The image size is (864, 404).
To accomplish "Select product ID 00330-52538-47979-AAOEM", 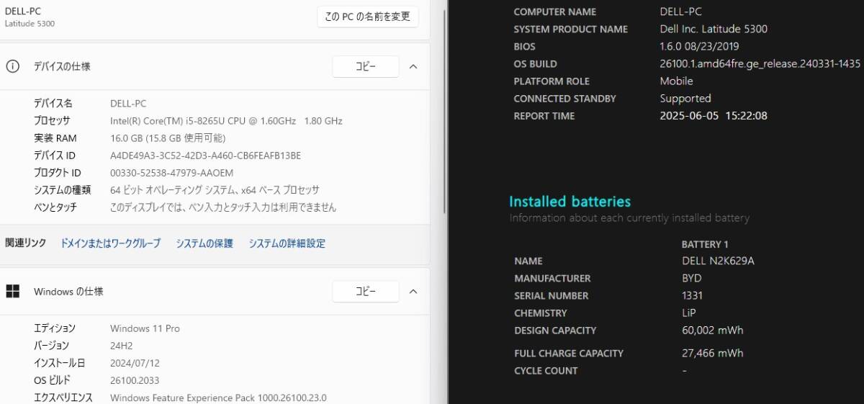I will click(x=171, y=173).
